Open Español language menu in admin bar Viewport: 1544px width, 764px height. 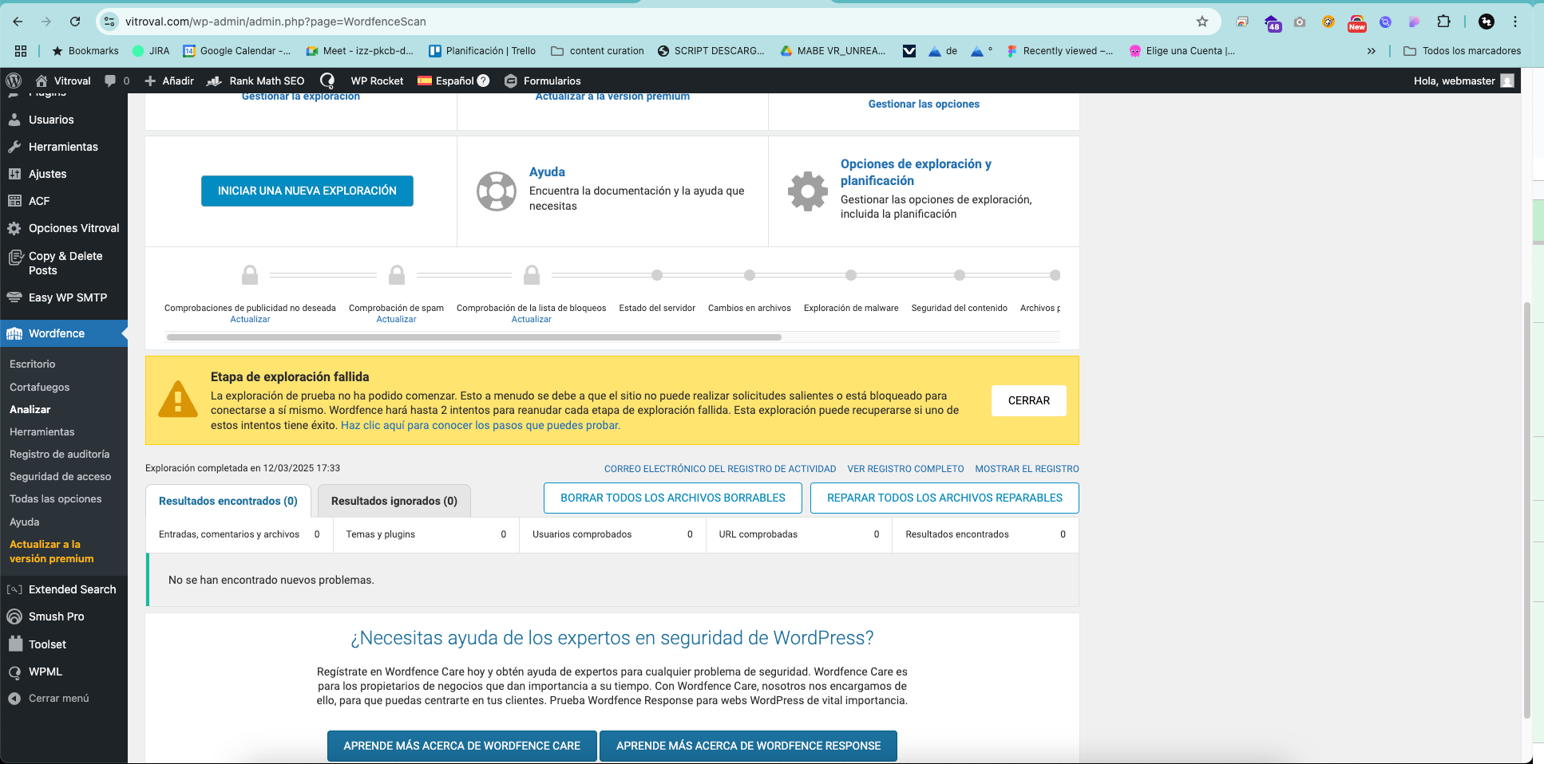pyautogui.click(x=453, y=81)
